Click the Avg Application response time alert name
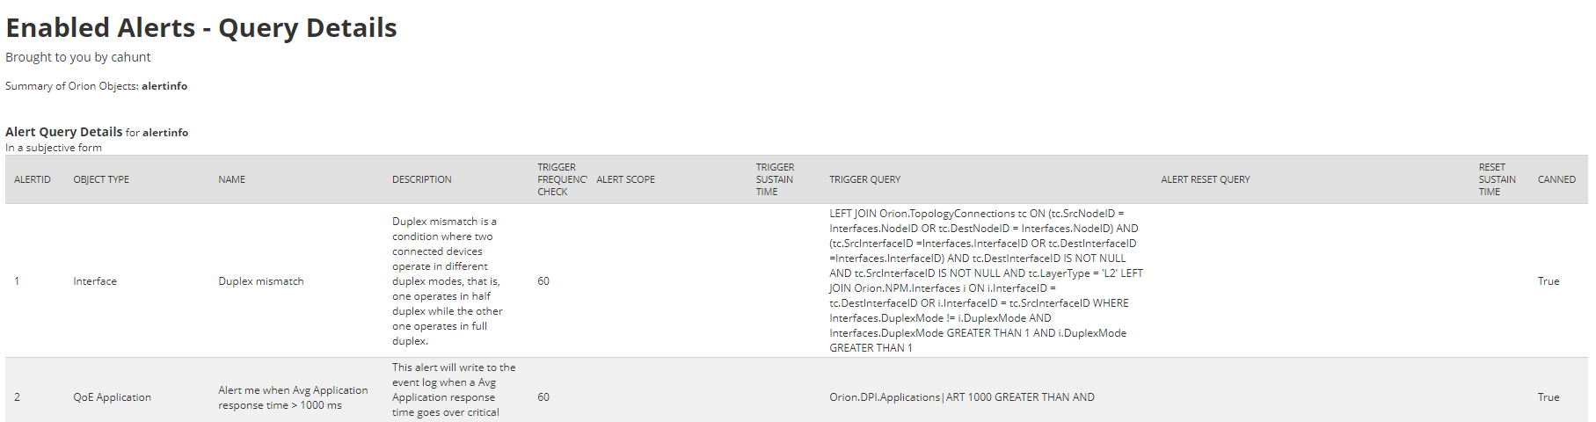The image size is (1596, 422). click(x=294, y=397)
